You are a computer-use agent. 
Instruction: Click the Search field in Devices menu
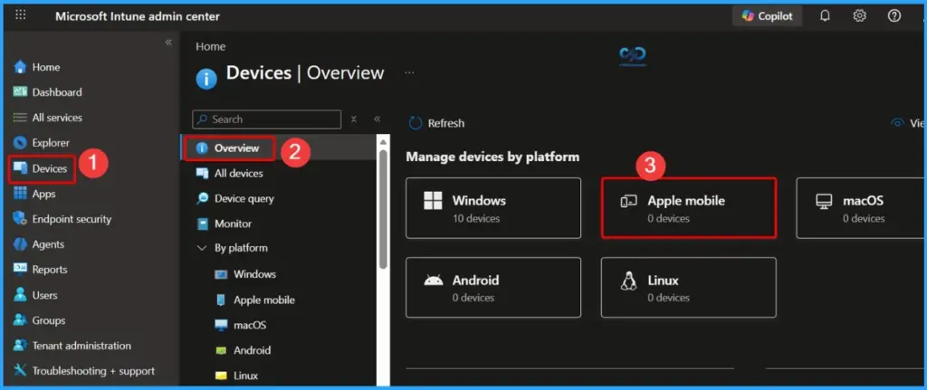click(x=267, y=119)
